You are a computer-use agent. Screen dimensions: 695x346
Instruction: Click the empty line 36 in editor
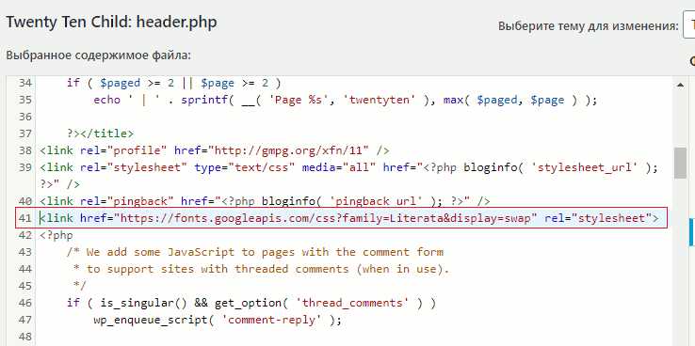click(x=355, y=117)
